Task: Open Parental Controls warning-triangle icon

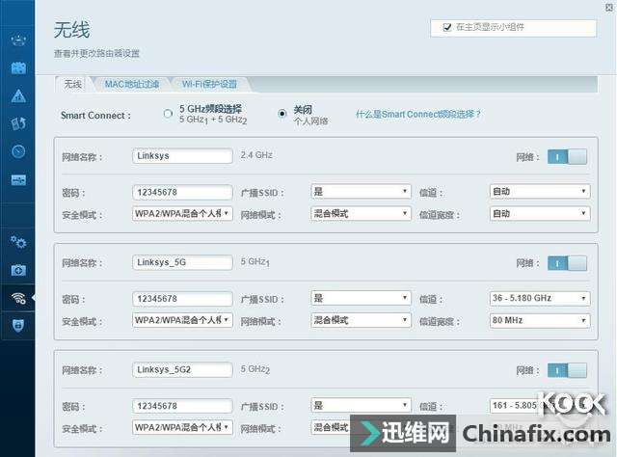Action: 18,95
